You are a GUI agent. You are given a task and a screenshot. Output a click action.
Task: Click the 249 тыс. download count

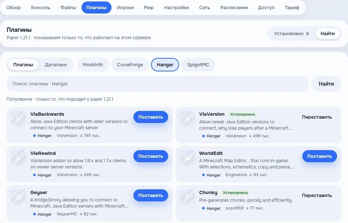pos(90,175)
